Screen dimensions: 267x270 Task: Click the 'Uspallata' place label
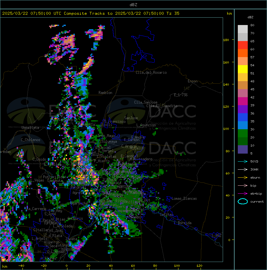tap(30, 128)
